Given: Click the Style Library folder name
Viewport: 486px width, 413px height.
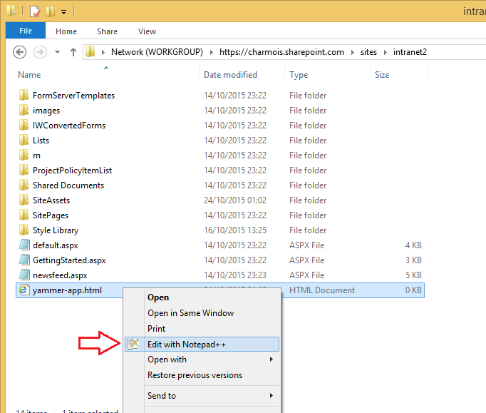Looking at the screenshot, I should pyautogui.click(x=56, y=230).
